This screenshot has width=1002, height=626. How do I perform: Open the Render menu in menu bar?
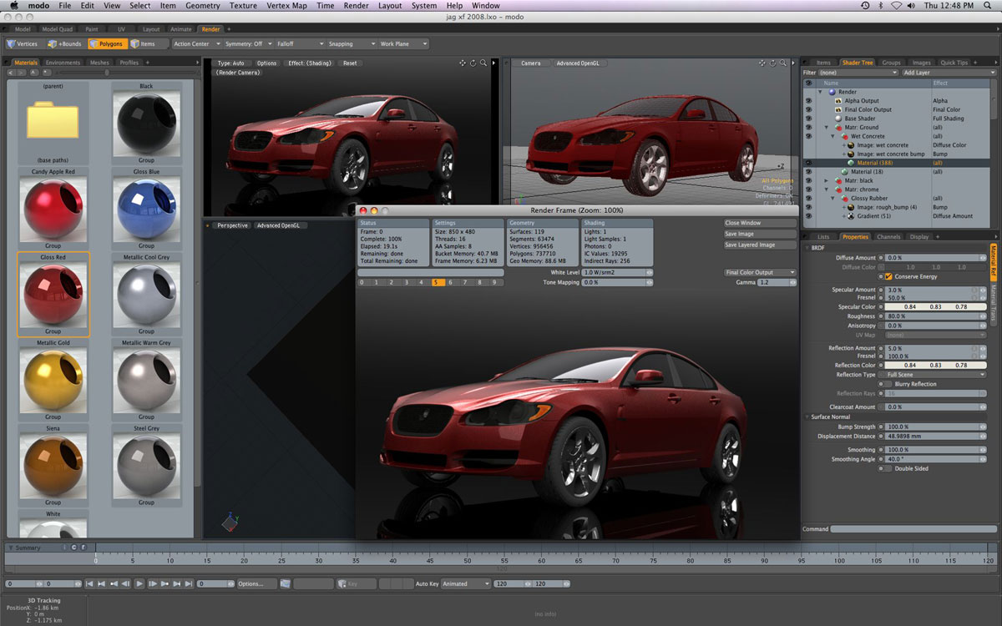pyautogui.click(x=356, y=6)
